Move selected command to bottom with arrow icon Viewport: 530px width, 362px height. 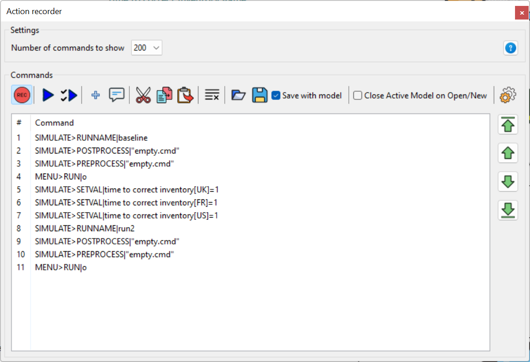pyautogui.click(x=507, y=210)
